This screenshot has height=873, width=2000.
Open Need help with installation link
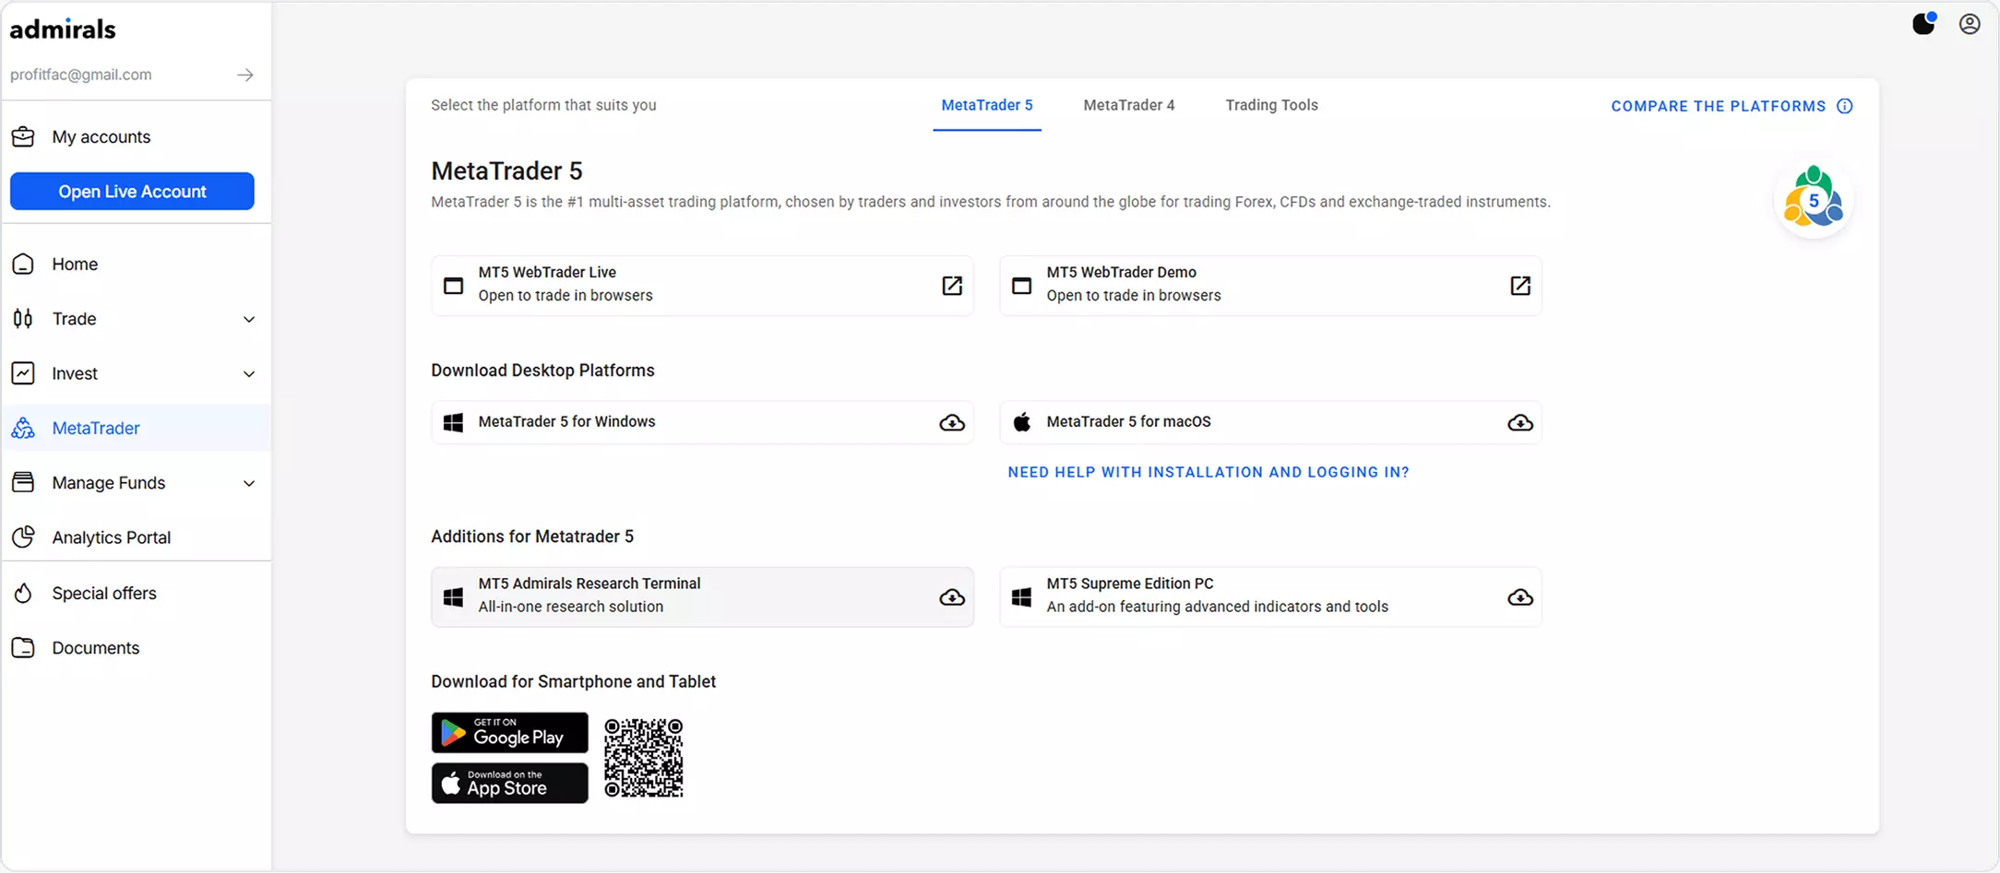(x=1208, y=472)
